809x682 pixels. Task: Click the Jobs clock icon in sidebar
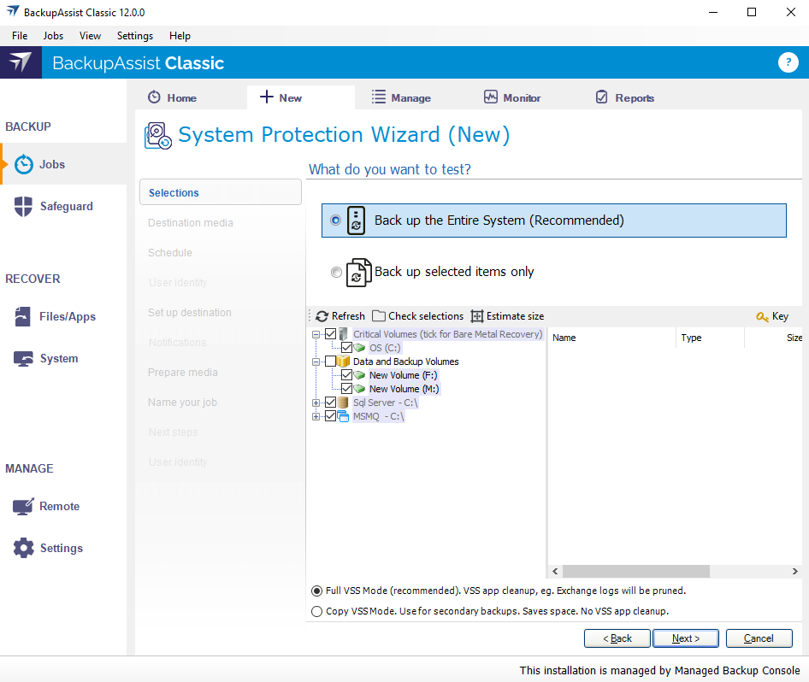point(24,164)
